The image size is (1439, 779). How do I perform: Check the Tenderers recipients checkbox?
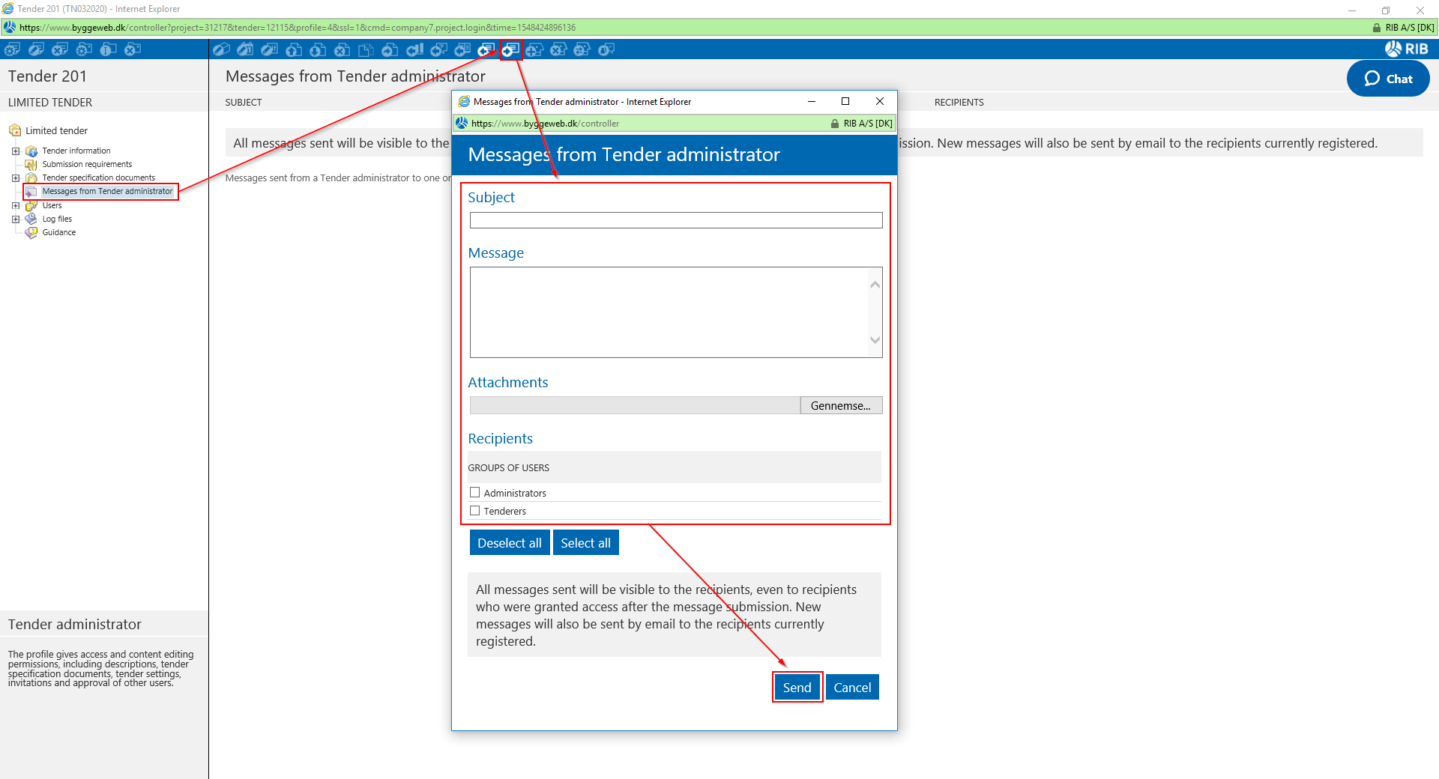click(x=474, y=511)
